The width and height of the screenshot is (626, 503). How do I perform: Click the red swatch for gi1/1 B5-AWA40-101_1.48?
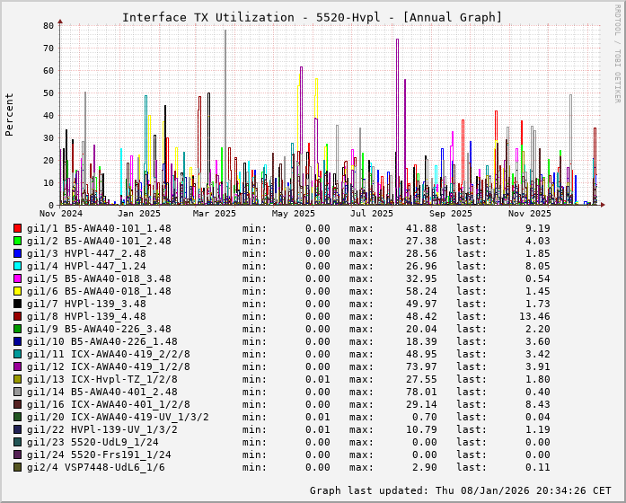(18, 228)
